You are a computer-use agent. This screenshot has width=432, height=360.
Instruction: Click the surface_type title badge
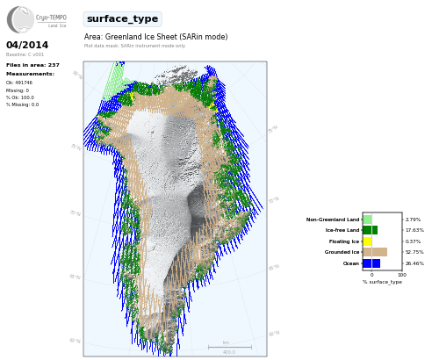(x=122, y=19)
